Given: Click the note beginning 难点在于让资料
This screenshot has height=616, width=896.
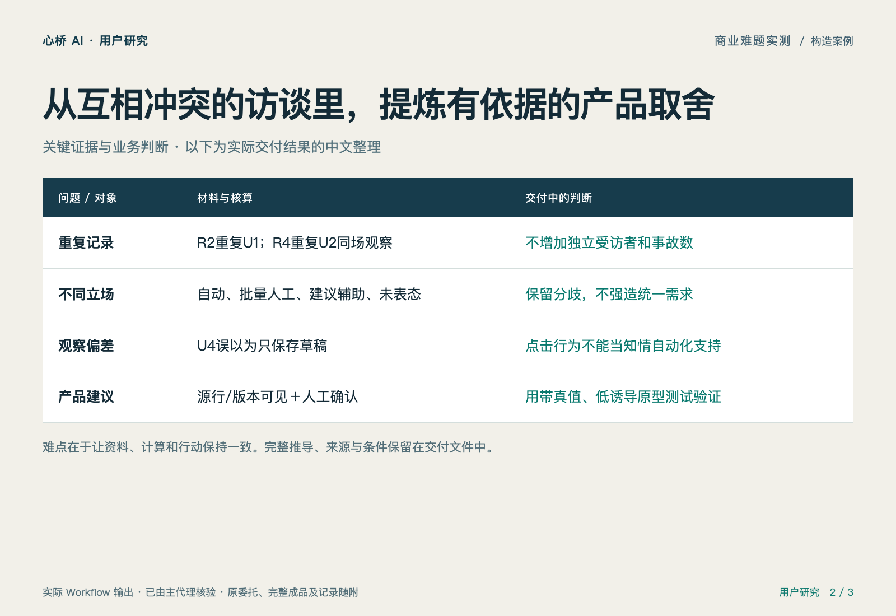Looking at the screenshot, I should pyautogui.click(x=270, y=447).
